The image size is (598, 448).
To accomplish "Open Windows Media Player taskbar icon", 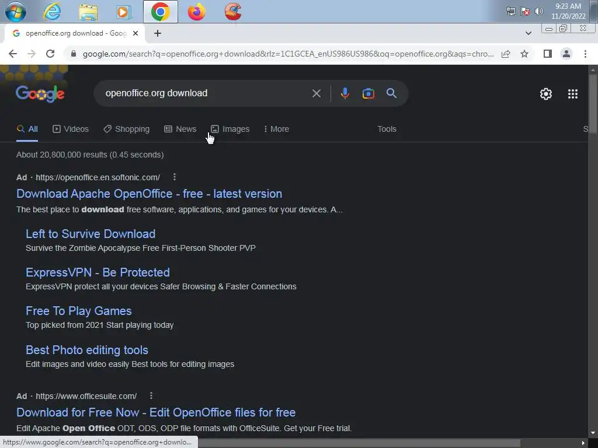I will click(124, 12).
